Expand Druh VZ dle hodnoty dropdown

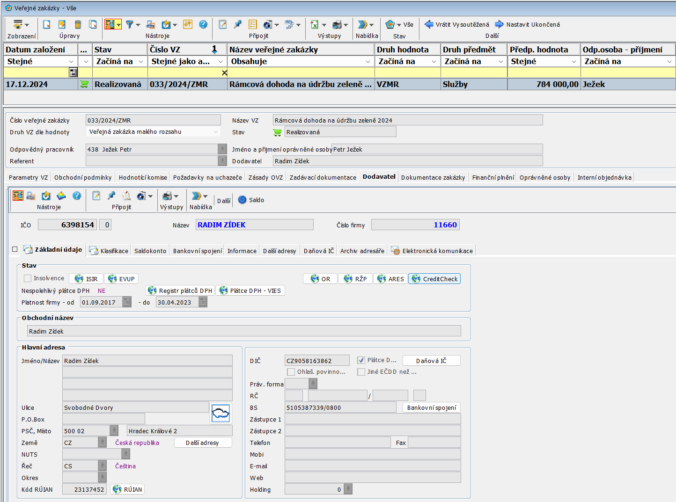point(216,132)
